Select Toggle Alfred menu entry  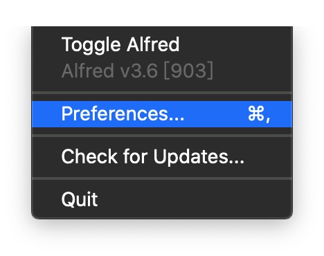(x=162, y=44)
